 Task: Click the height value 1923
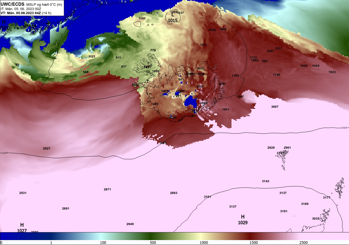(x=332, y=72)
